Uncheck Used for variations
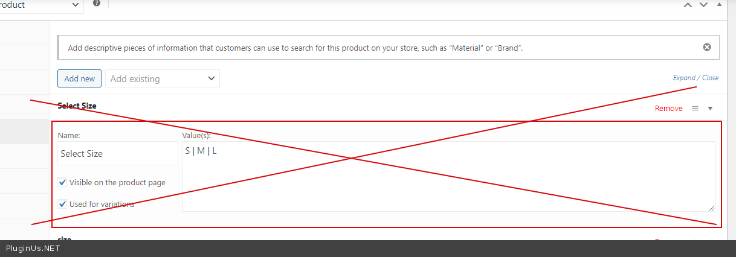This screenshot has width=736, height=257. [63, 204]
